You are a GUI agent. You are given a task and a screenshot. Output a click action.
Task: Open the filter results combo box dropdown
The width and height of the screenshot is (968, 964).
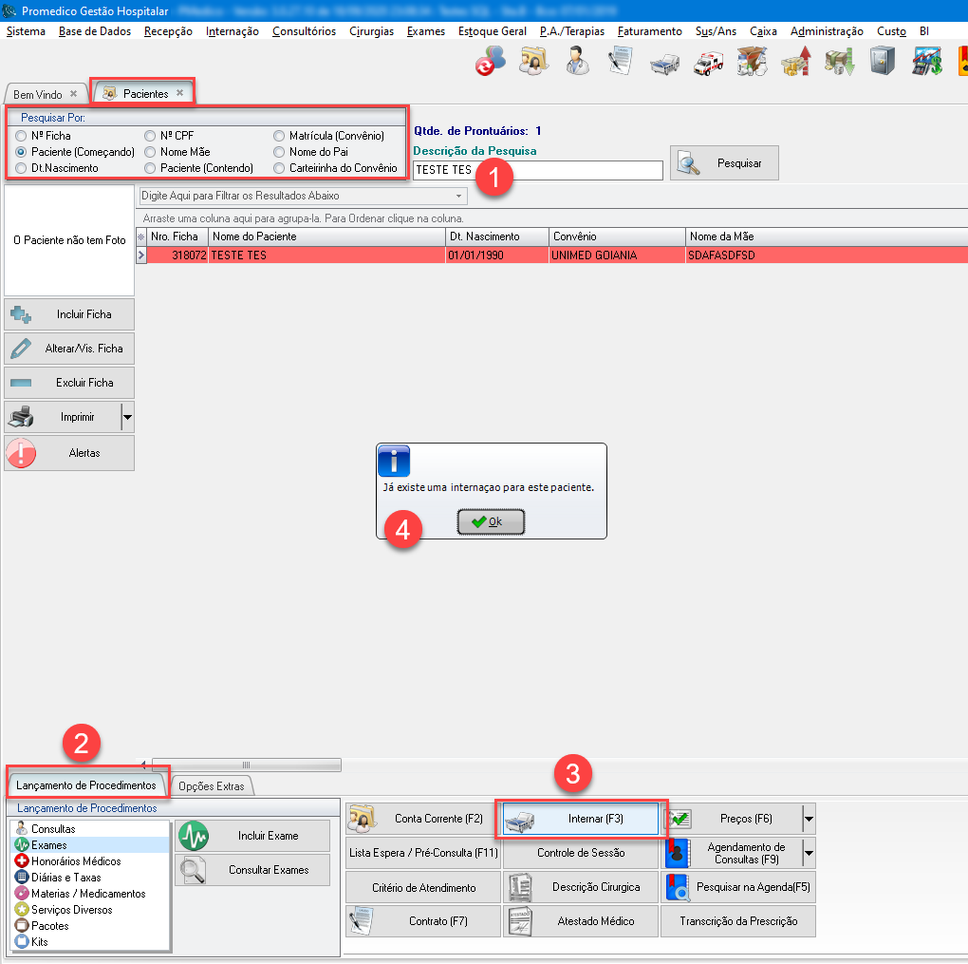point(460,196)
